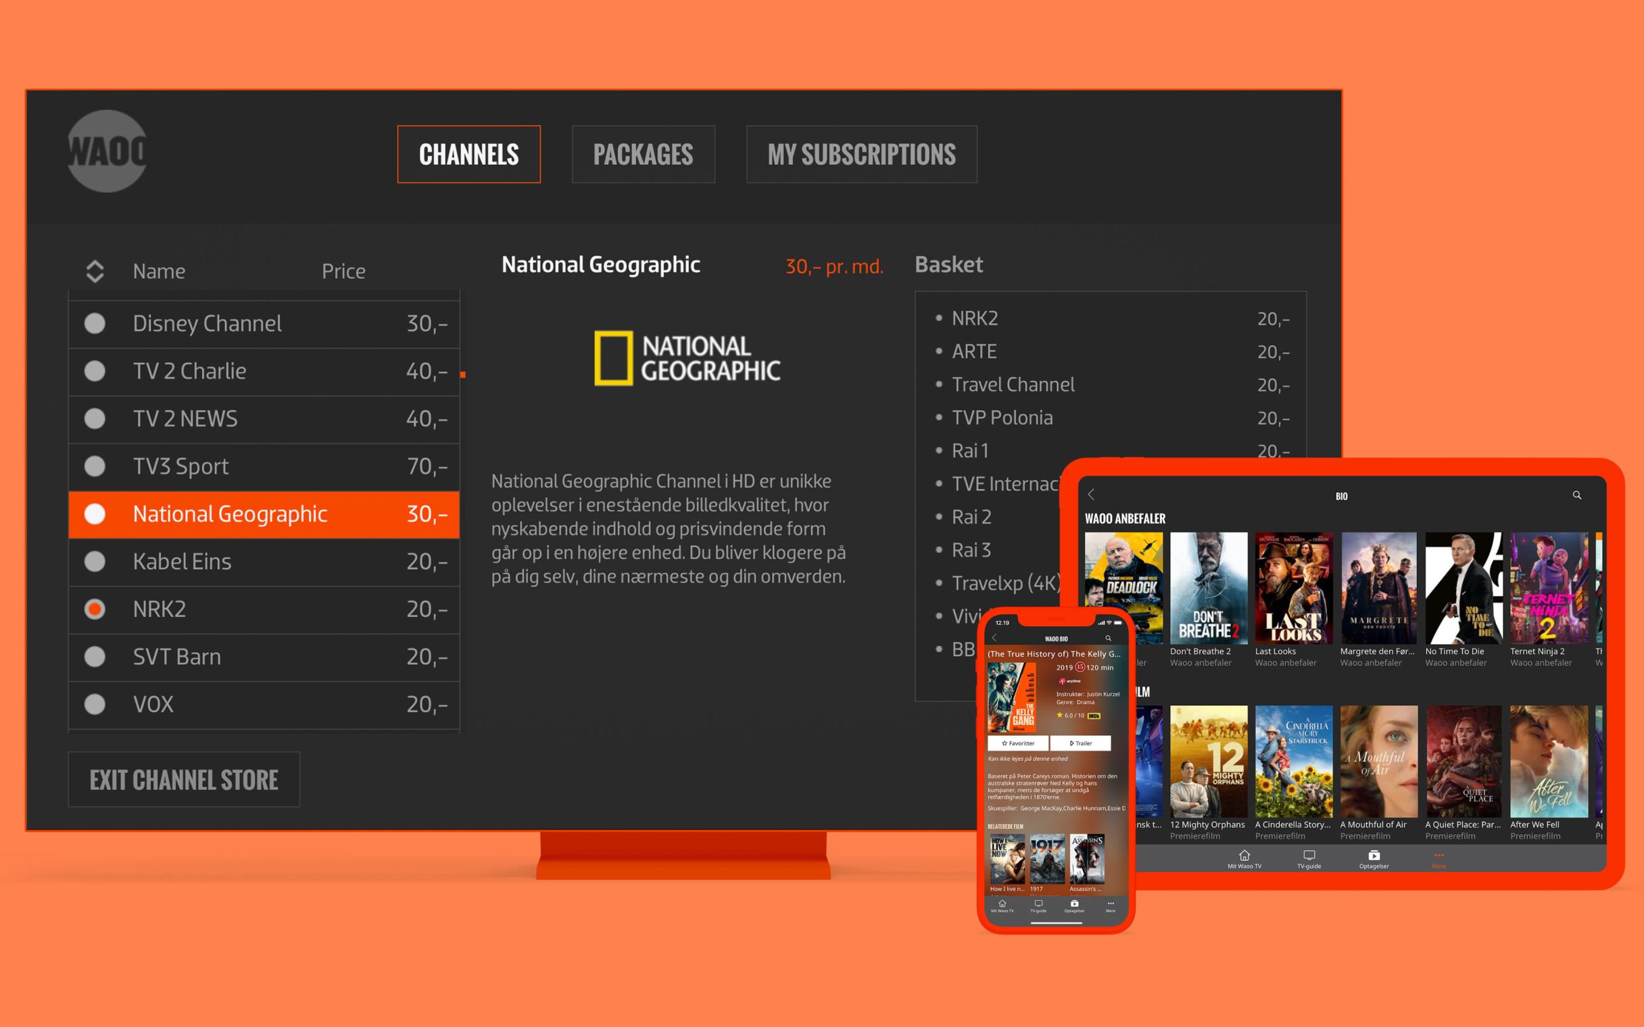The width and height of the screenshot is (1644, 1027).
Task: Deselect the NRK2 radio button
Action: coord(95,609)
